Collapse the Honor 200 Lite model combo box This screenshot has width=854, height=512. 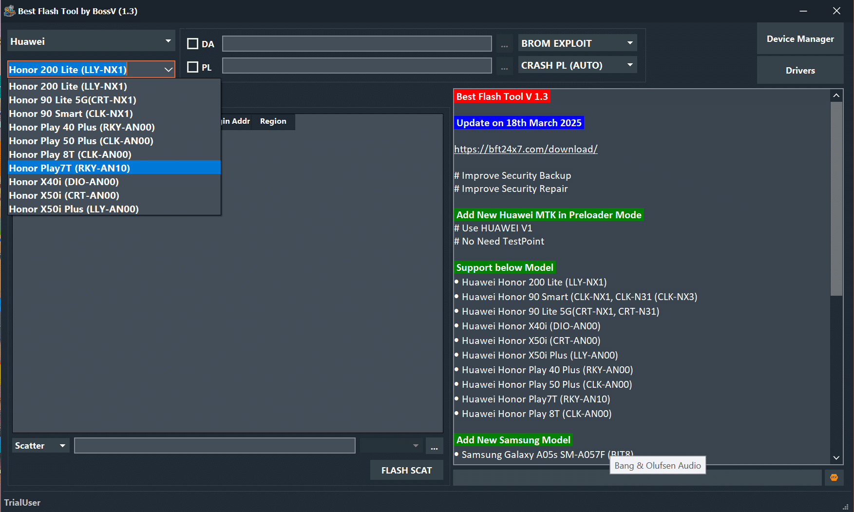click(169, 70)
